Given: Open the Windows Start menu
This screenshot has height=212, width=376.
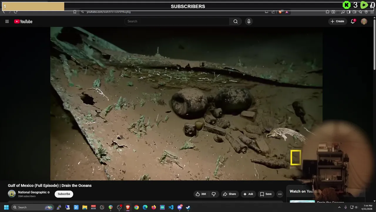Looking at the screenshot, I should (x=6, y=207).
